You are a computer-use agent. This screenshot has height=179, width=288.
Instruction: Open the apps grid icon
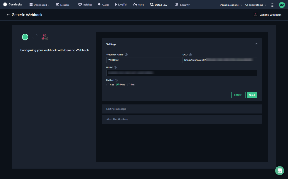[x=273, y=5]
